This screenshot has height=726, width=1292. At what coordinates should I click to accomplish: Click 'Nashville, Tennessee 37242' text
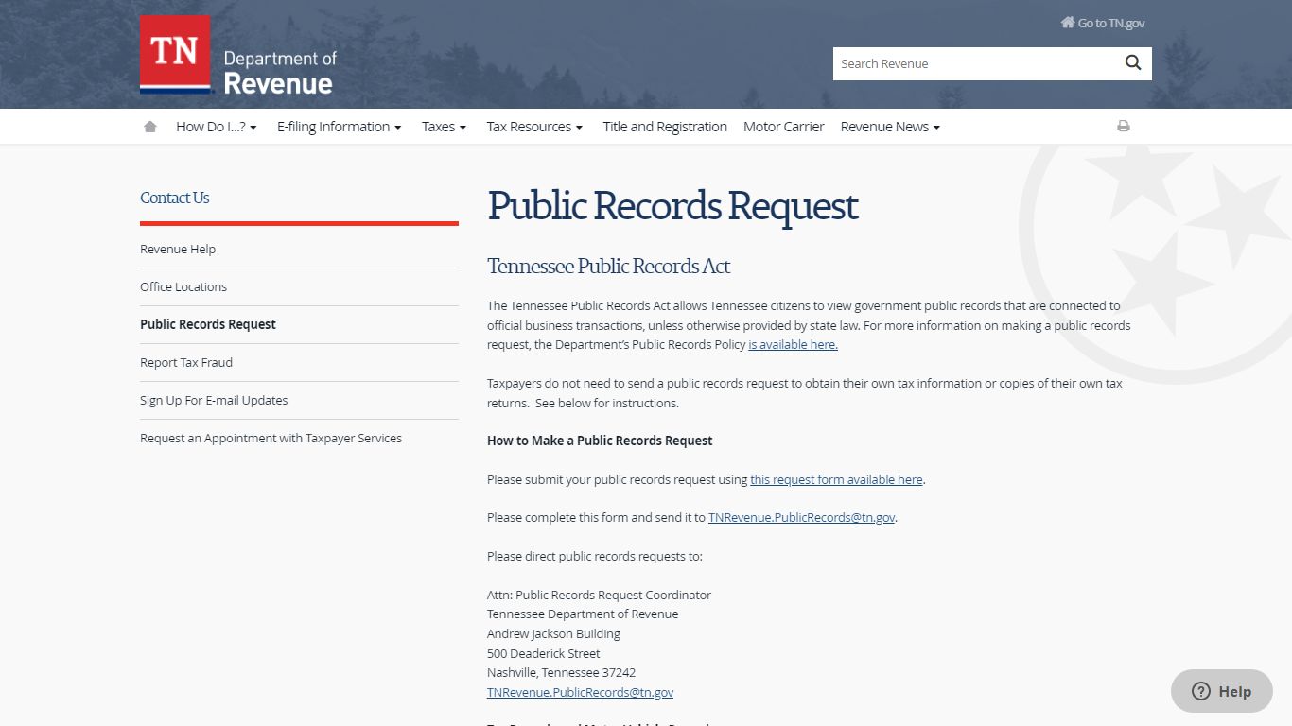coord(561,673)
